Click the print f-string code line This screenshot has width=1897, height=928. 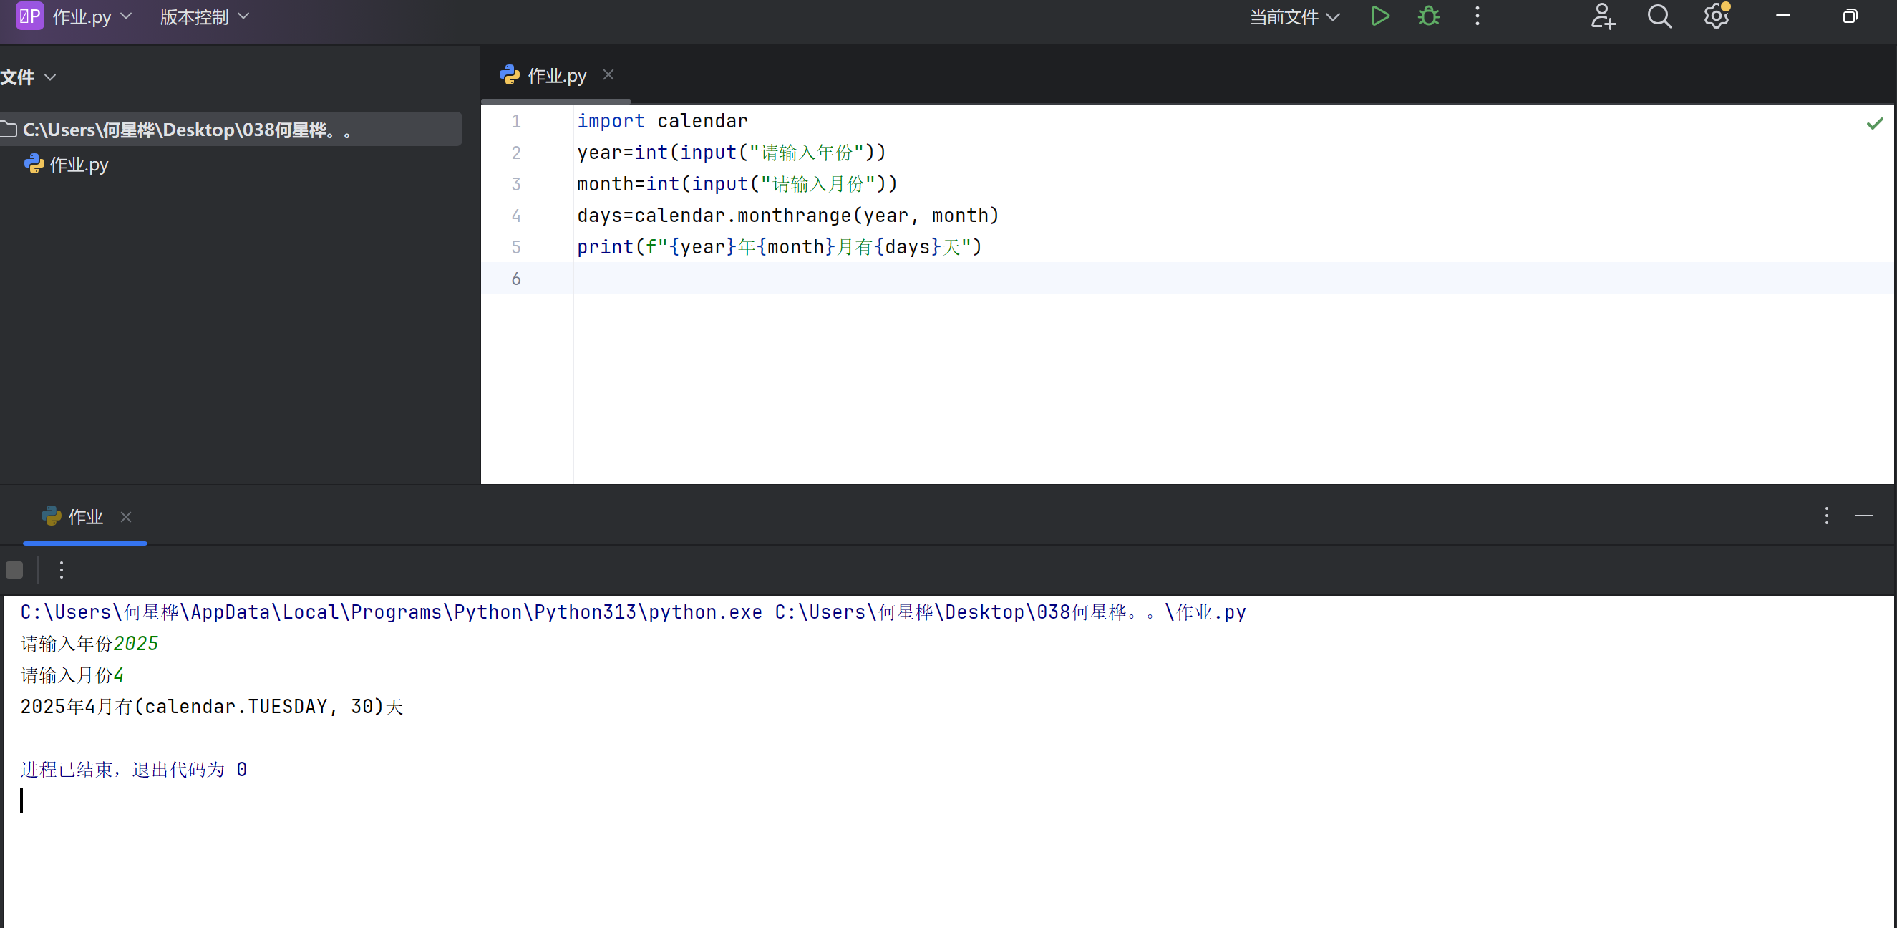[780, 247]
